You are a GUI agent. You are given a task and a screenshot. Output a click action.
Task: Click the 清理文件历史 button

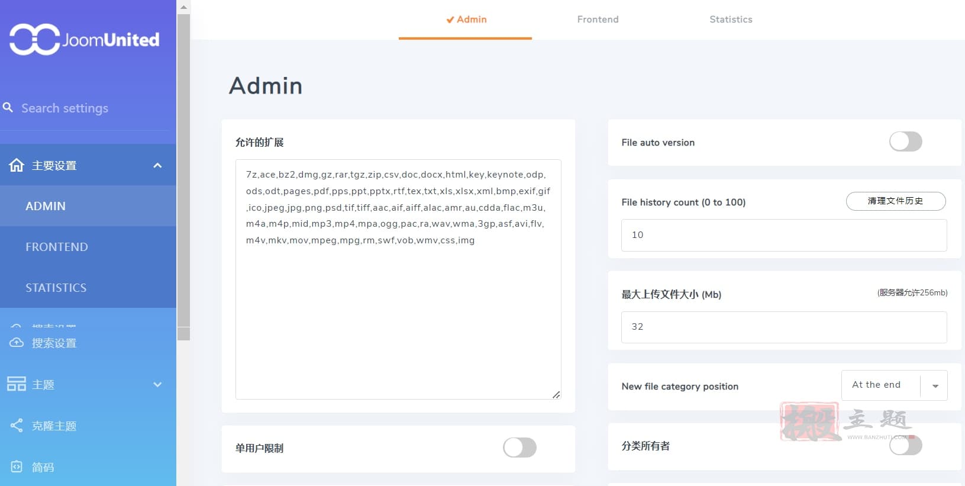click(896, 201)
